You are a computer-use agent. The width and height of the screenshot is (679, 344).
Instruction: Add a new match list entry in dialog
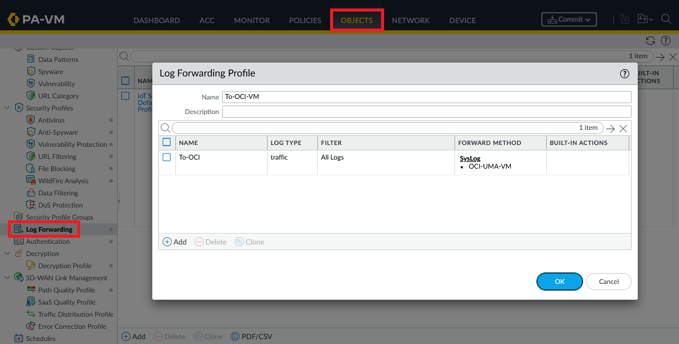tap(175, 242)
